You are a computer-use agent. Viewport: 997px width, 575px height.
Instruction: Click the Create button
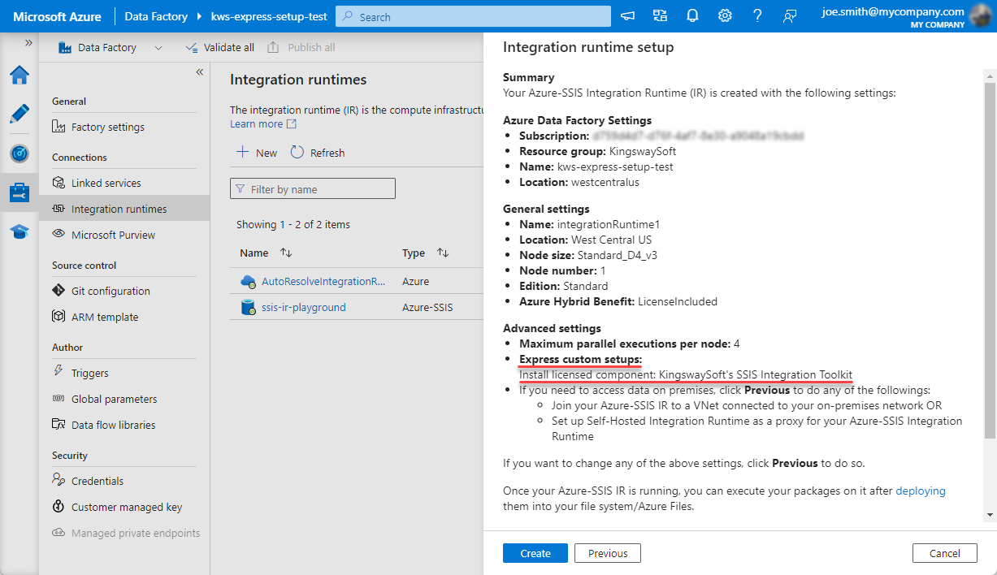(x=535, y=553)
